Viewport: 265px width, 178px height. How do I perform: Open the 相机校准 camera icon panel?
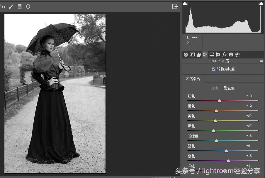[231, 54]
